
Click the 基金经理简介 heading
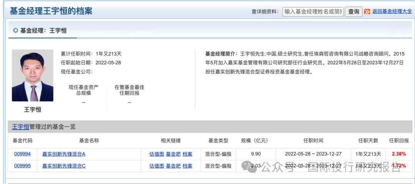pos(222,54)
